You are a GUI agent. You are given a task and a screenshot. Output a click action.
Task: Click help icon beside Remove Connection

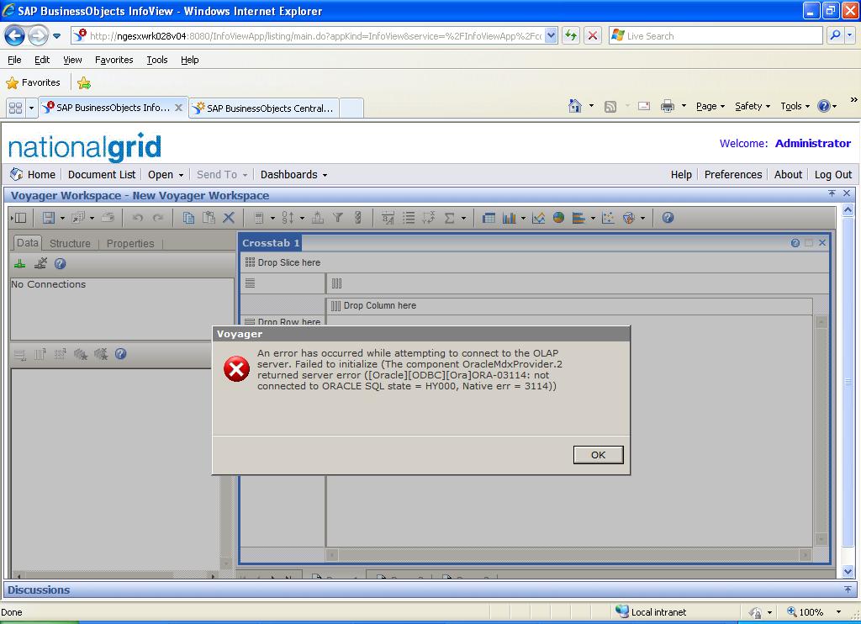click(x=61, y=264)
